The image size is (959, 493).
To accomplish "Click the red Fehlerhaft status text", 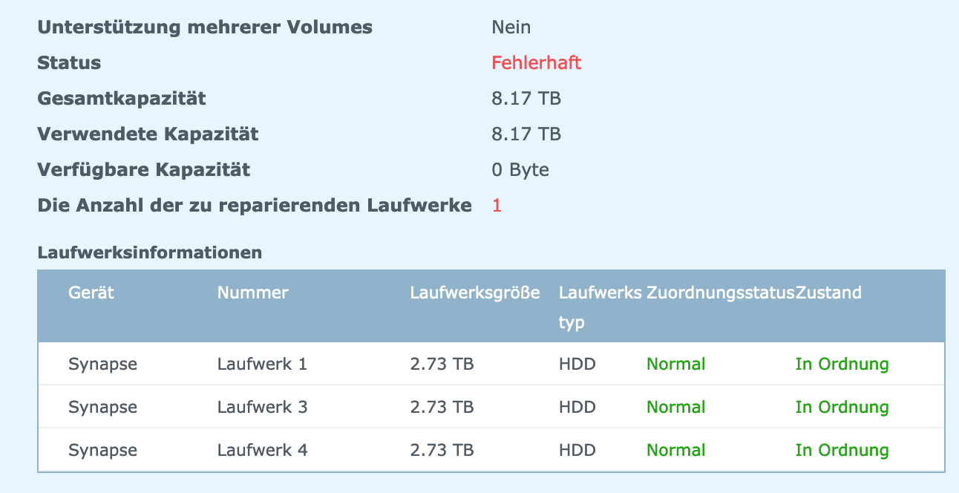I will [536, 63].
